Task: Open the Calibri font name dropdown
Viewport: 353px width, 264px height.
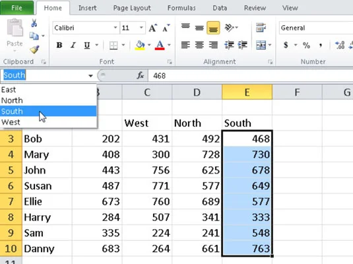Action: tap(115, 28)
